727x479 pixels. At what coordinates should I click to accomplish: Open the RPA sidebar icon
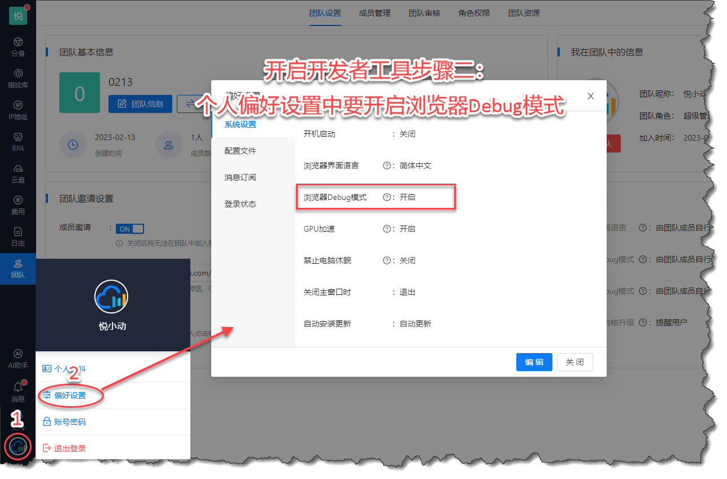click(18, 142)
